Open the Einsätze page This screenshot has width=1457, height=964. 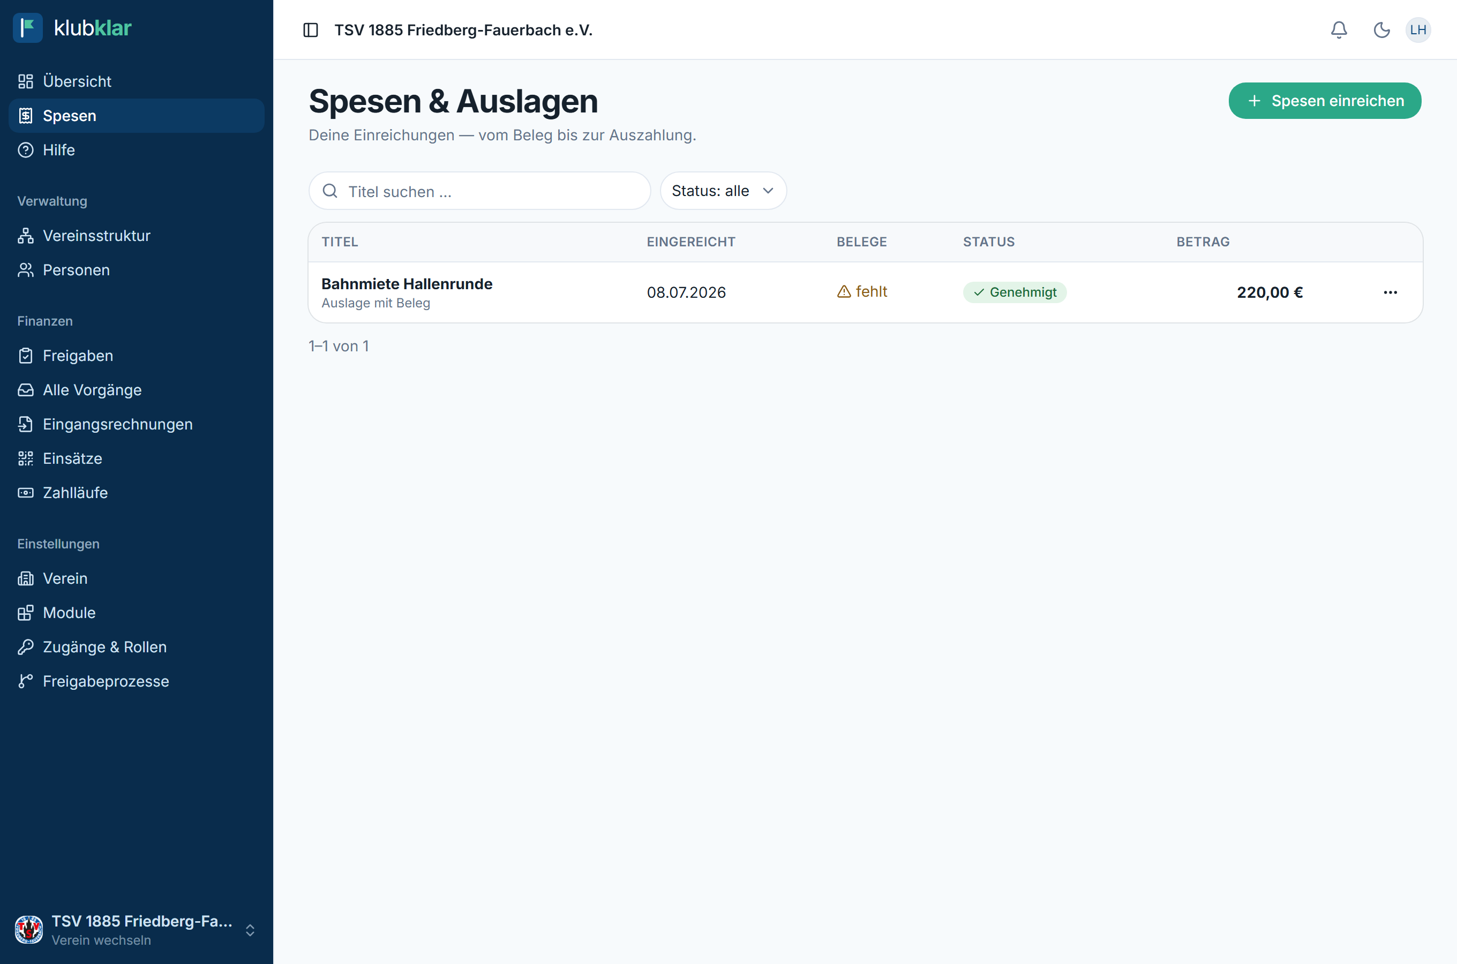(137, 458)
